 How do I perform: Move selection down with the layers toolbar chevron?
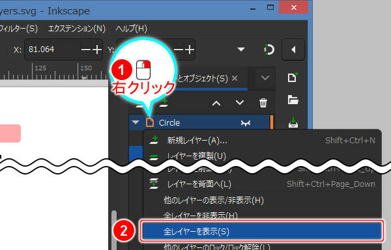[x=240, y=103]
